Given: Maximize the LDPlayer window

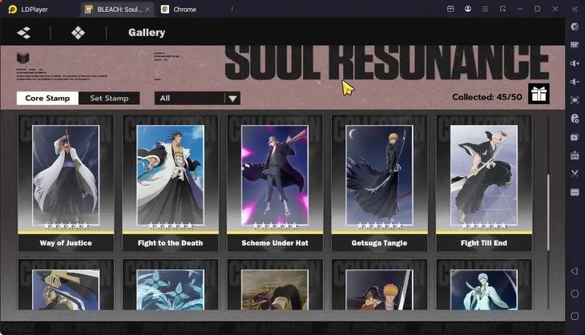Looking at the screenshot, I should click(537, 9).
